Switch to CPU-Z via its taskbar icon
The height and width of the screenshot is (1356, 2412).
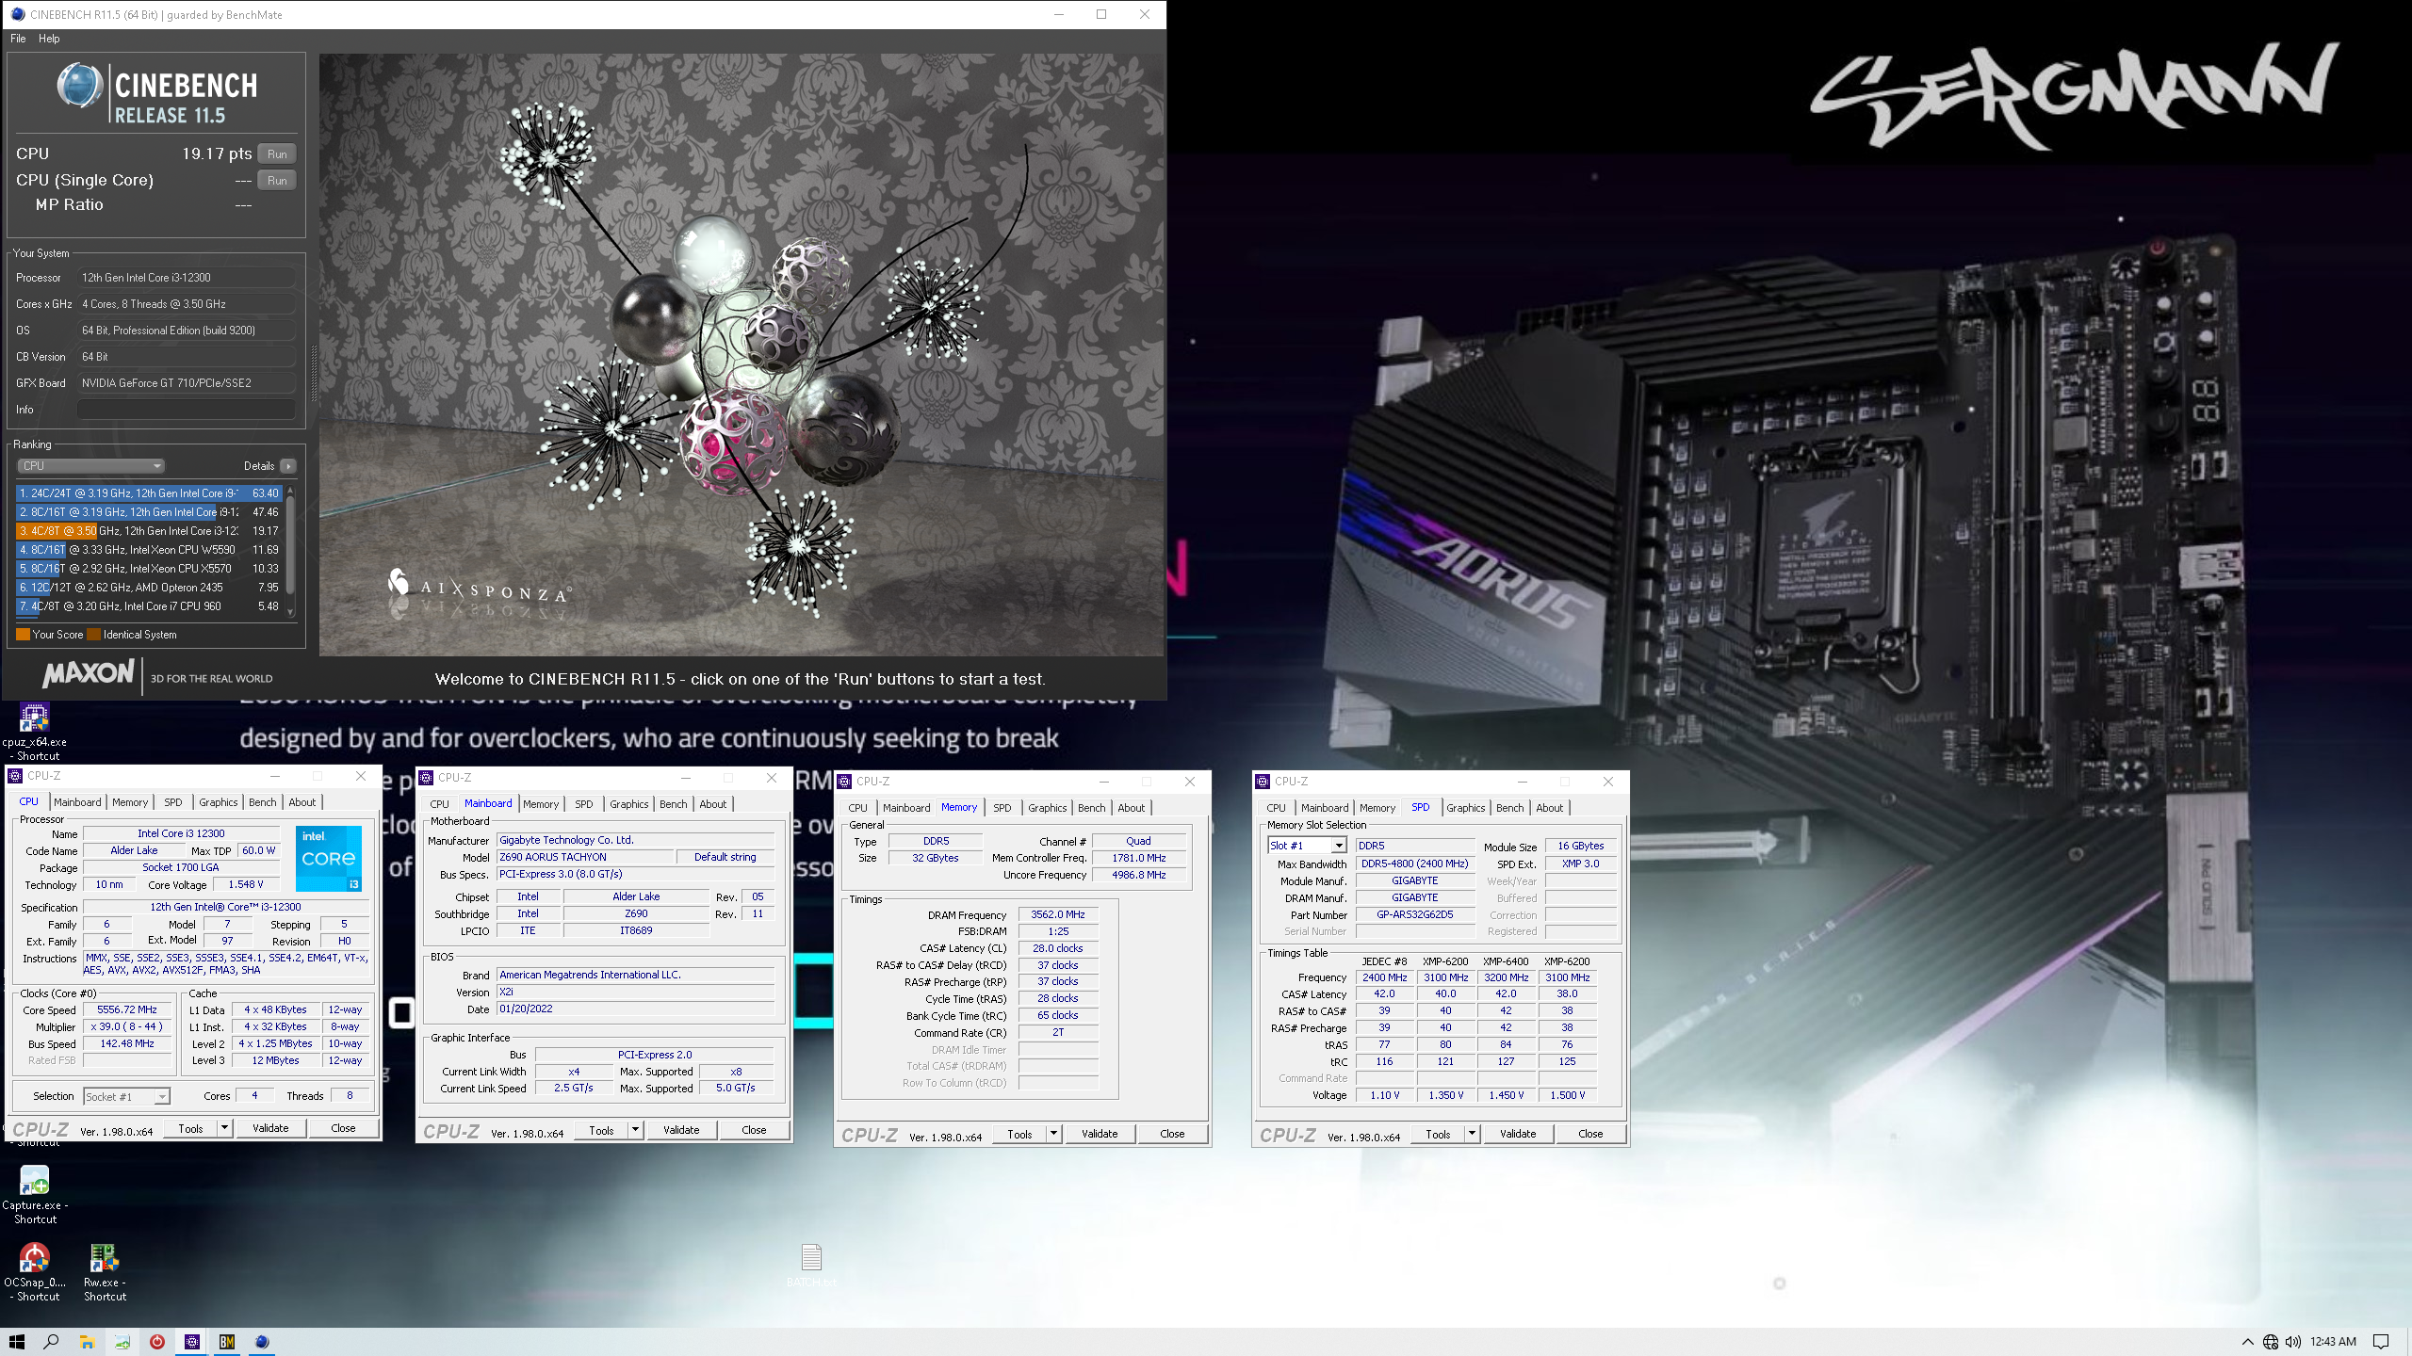point(192,1342)
